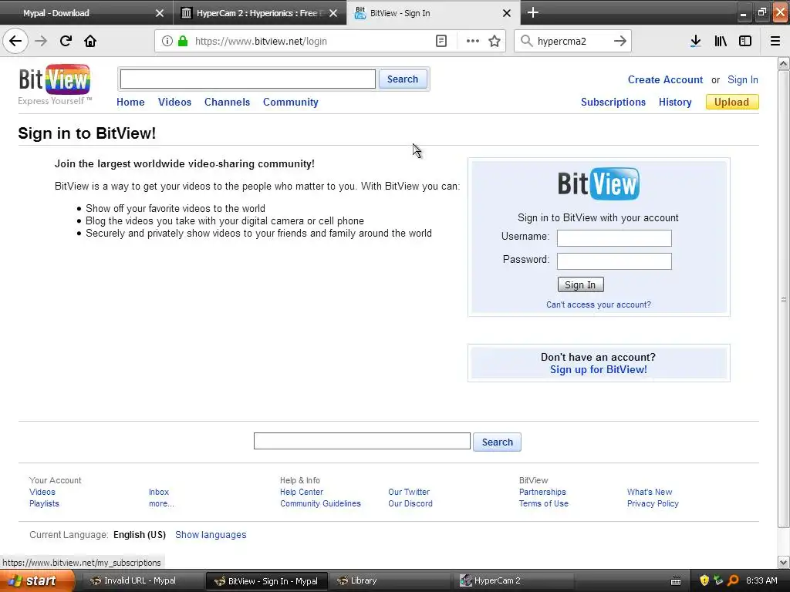Image resolution: width=790 pixels, height=592 pixels.
Task: Click the Sign In form button
Action: pos(580,285)
